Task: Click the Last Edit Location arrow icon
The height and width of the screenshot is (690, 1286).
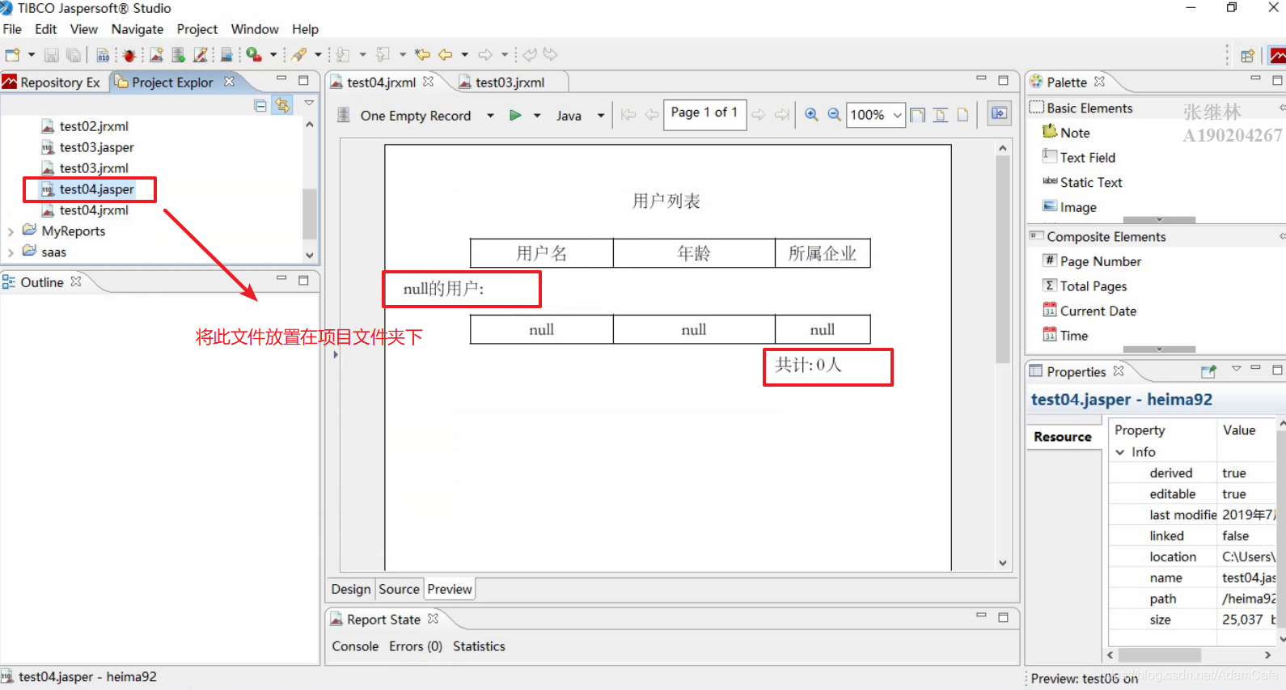Action: point(422,55)
